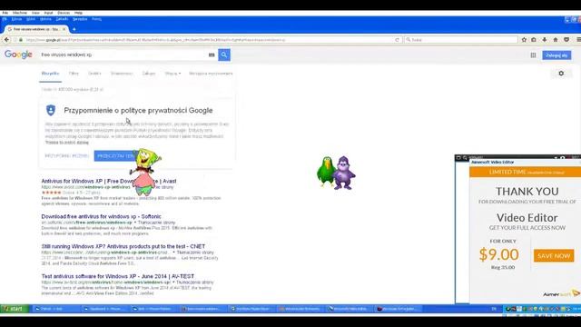Click the Zaloguj się sign-in button
The height and width of the screenshot is (327, 581).
click(556, 55)
